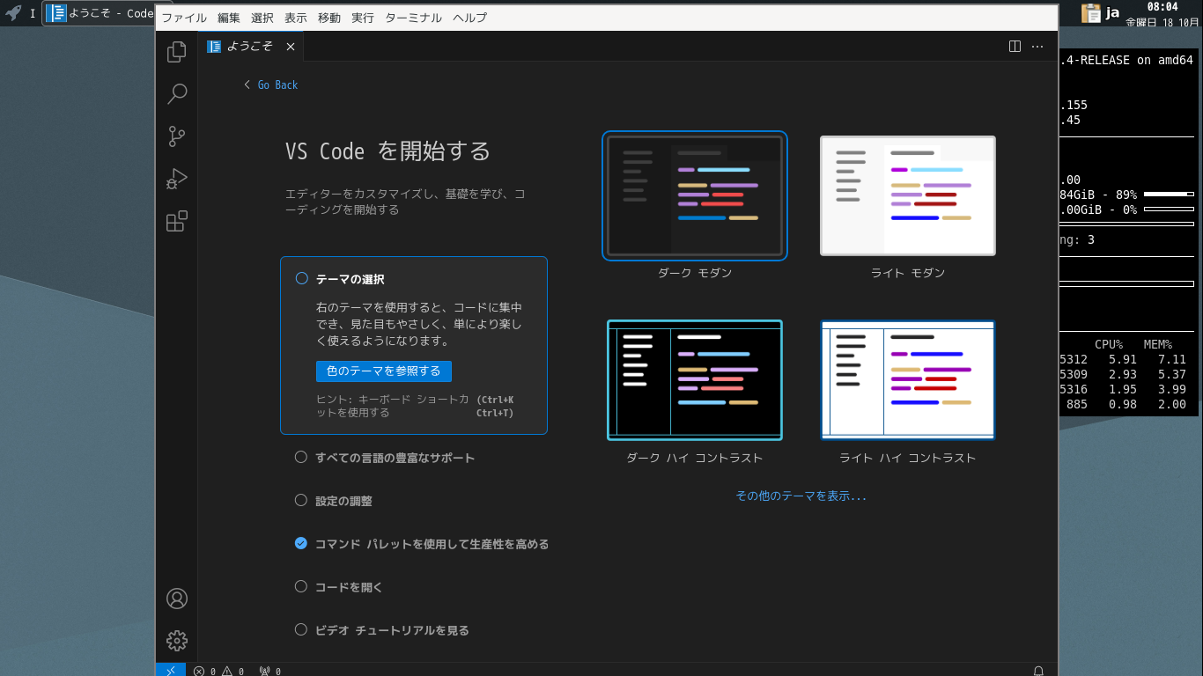
Task: Choose the ダーク ハイ コントラスト theme thumbnail
Action: click(695, 380)
